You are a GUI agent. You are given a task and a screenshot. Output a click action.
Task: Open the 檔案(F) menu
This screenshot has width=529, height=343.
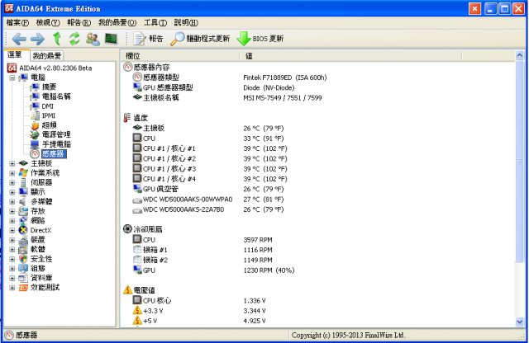17,22
